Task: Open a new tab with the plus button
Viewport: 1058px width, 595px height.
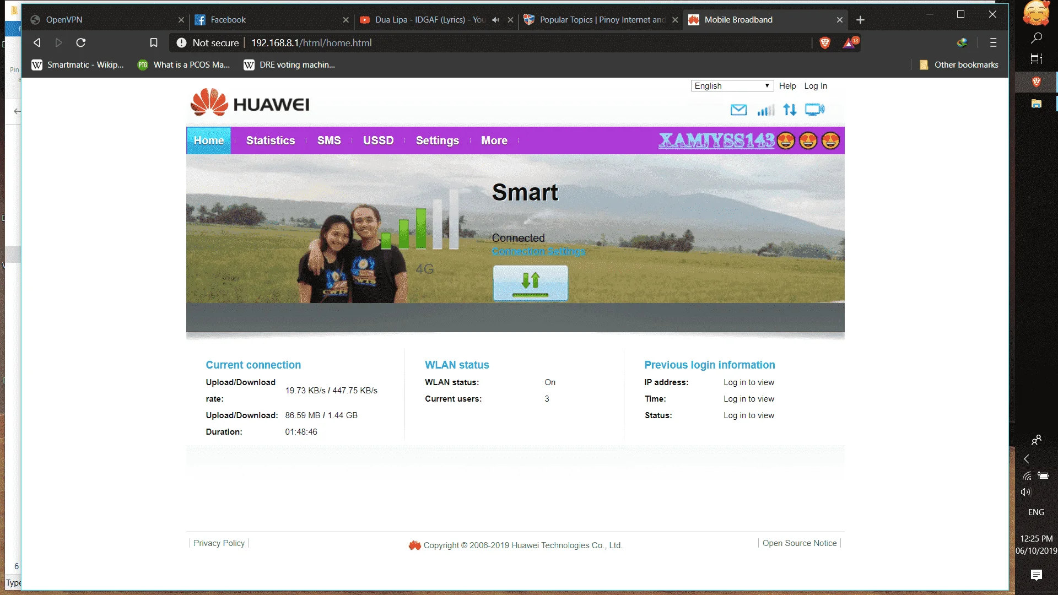Action: [x=860, y=20]
